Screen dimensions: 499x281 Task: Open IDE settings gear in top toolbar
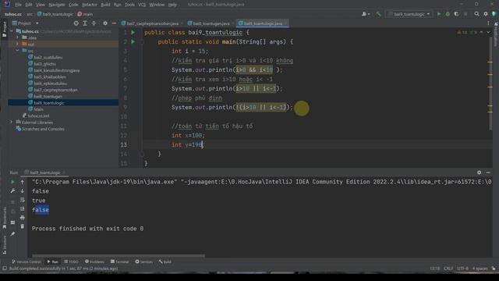tap(486, 14)
